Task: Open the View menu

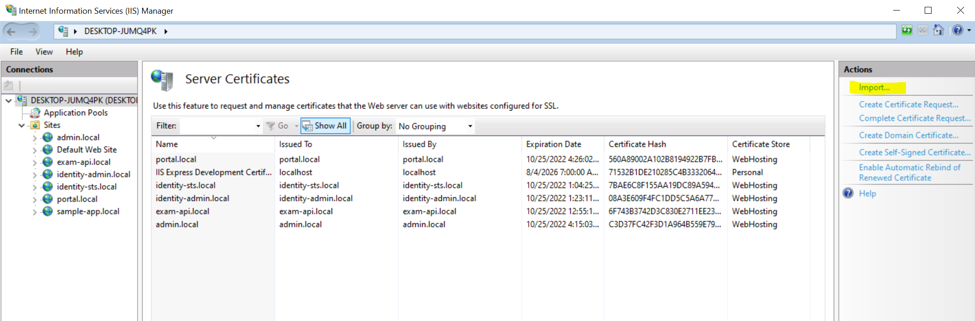Action: [44, 52]
